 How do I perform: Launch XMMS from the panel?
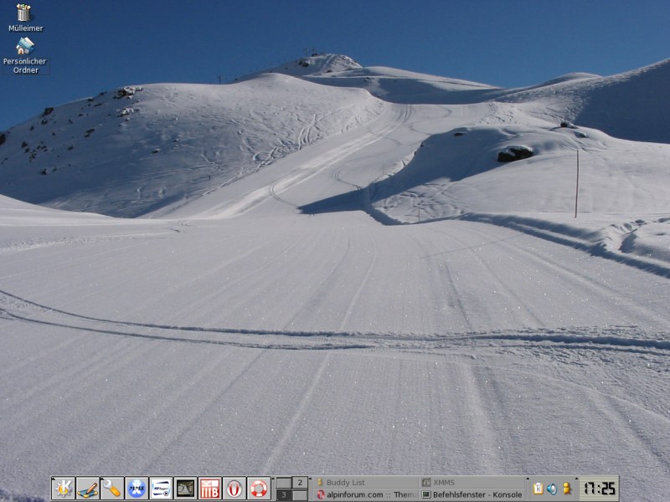137,488
